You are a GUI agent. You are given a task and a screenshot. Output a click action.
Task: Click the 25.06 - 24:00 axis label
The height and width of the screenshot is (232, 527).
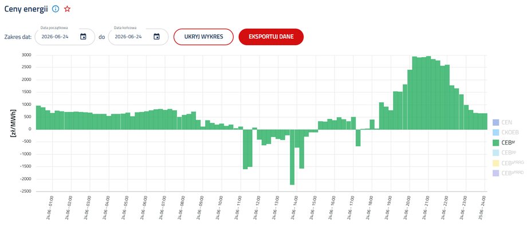coord(484,208)
